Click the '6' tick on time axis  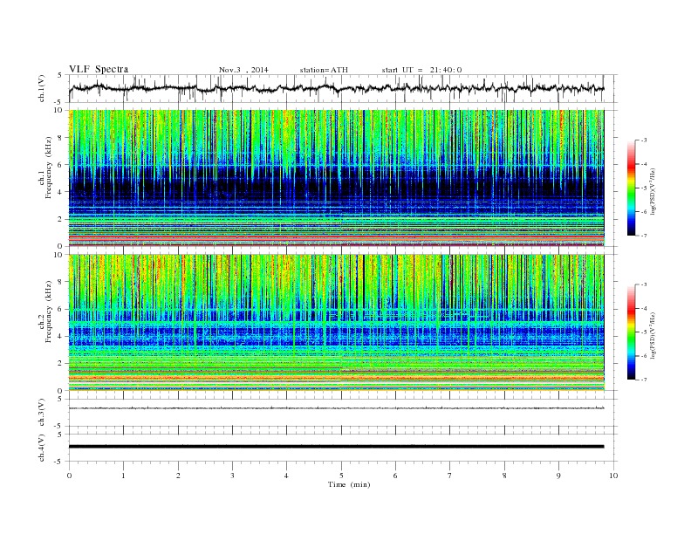pyautogui.click(x=395, y=476)
